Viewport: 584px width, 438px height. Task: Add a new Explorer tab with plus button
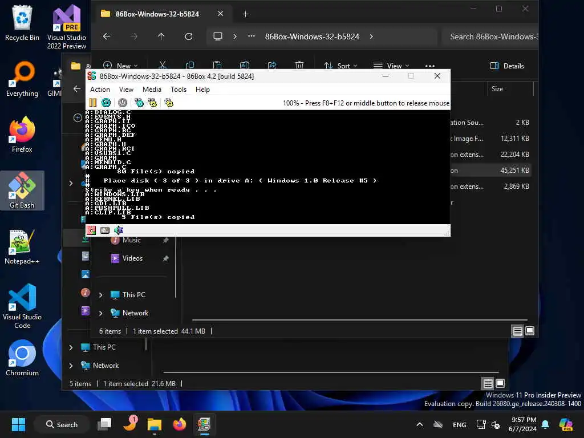coord(245,14)
